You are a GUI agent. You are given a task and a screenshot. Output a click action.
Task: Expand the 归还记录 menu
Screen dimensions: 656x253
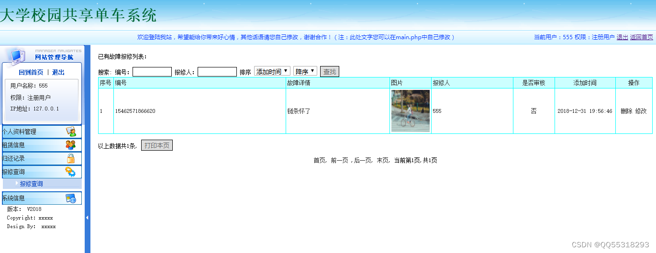coord(42,158)
